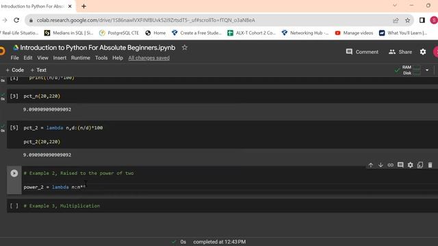Close the Introduction to Python tab
438x246 pixels.
(70, 6)
